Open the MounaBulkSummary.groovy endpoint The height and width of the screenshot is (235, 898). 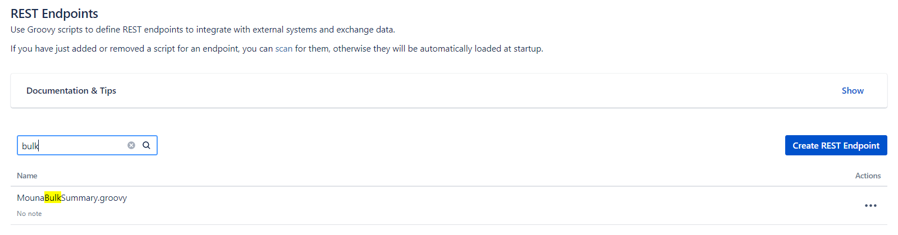click(72, 198)
